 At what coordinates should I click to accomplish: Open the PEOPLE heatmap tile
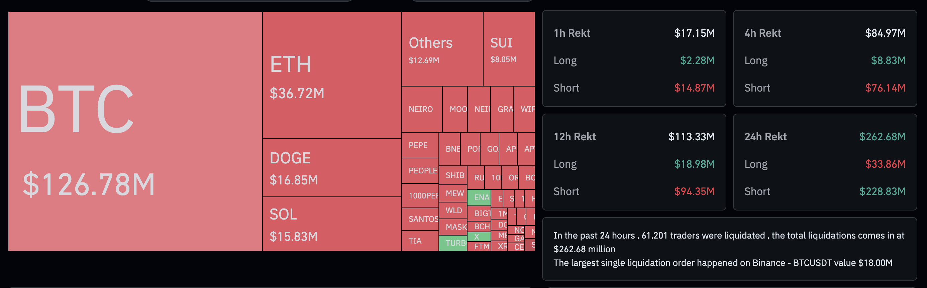420,171
